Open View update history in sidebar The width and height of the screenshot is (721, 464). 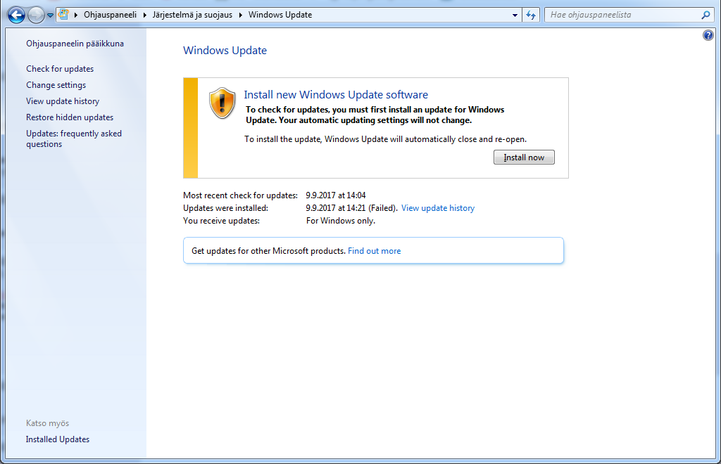[63, 101]
